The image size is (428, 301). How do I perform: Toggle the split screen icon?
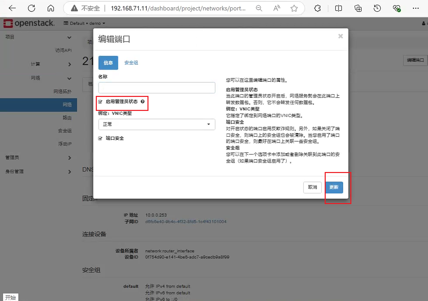(338, 9)
